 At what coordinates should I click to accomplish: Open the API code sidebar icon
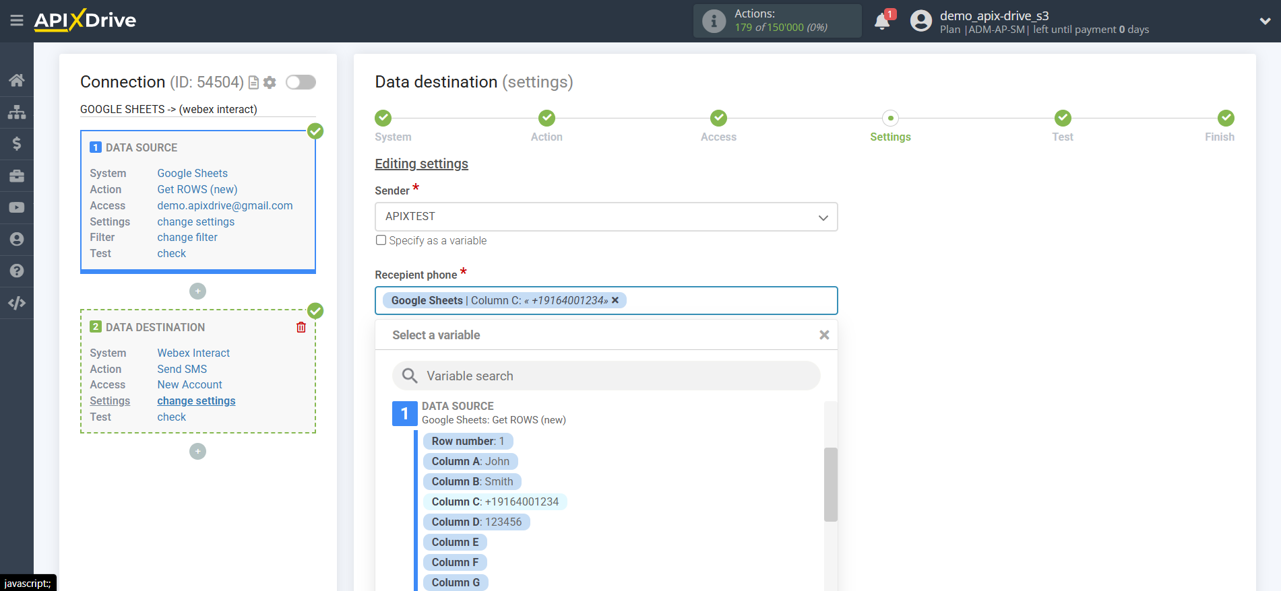click(17, 303)
